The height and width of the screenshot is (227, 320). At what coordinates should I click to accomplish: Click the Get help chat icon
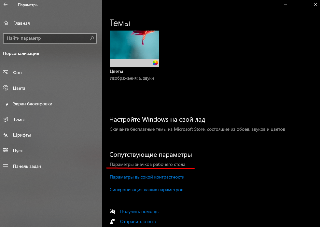(113, 211)
